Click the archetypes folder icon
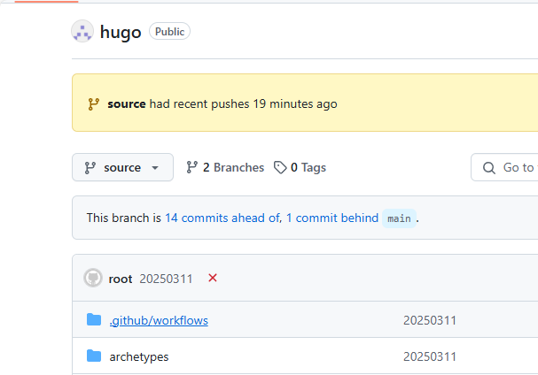This screenshot has width=538, height=375. click(94, 356)
